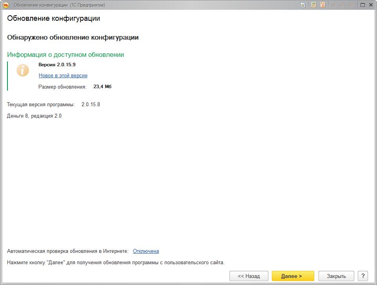Click 'Обнаружено обновление конфигурации' heading
377x285 pixels.
(73, 38)
